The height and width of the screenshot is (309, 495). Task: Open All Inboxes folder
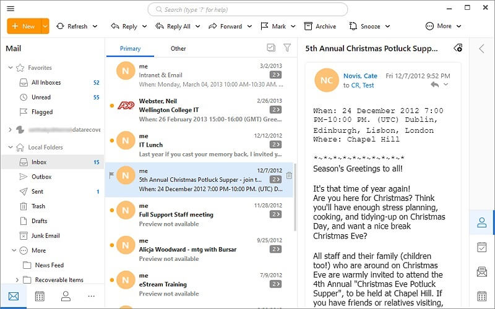click(53, 82)
